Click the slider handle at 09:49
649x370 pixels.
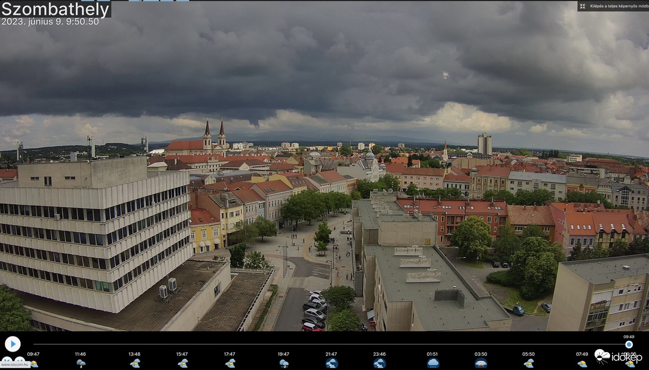coord(629,344)
